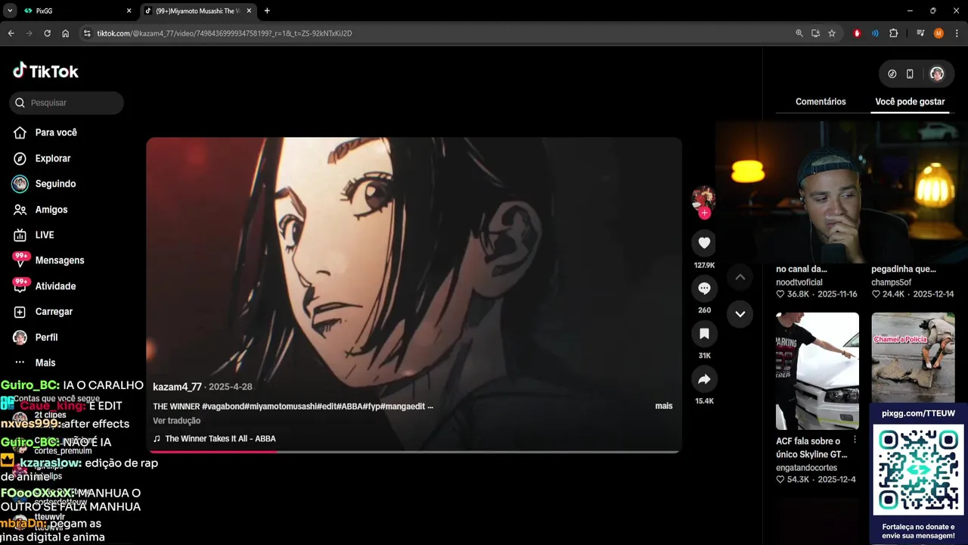The image size is (968, 545).
Task: Open the Extensions puzzle menu
Action: tap(893, 33)
